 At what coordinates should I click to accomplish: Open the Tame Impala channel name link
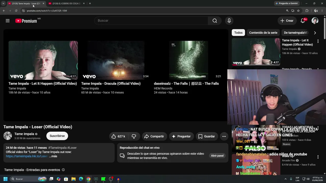coord(24,134)
